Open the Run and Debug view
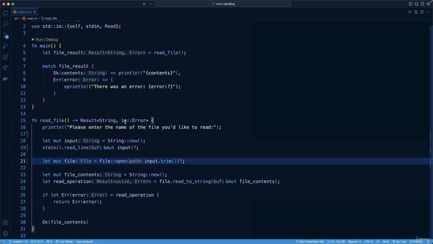433x244 pixels. click(x=5, y=46)
